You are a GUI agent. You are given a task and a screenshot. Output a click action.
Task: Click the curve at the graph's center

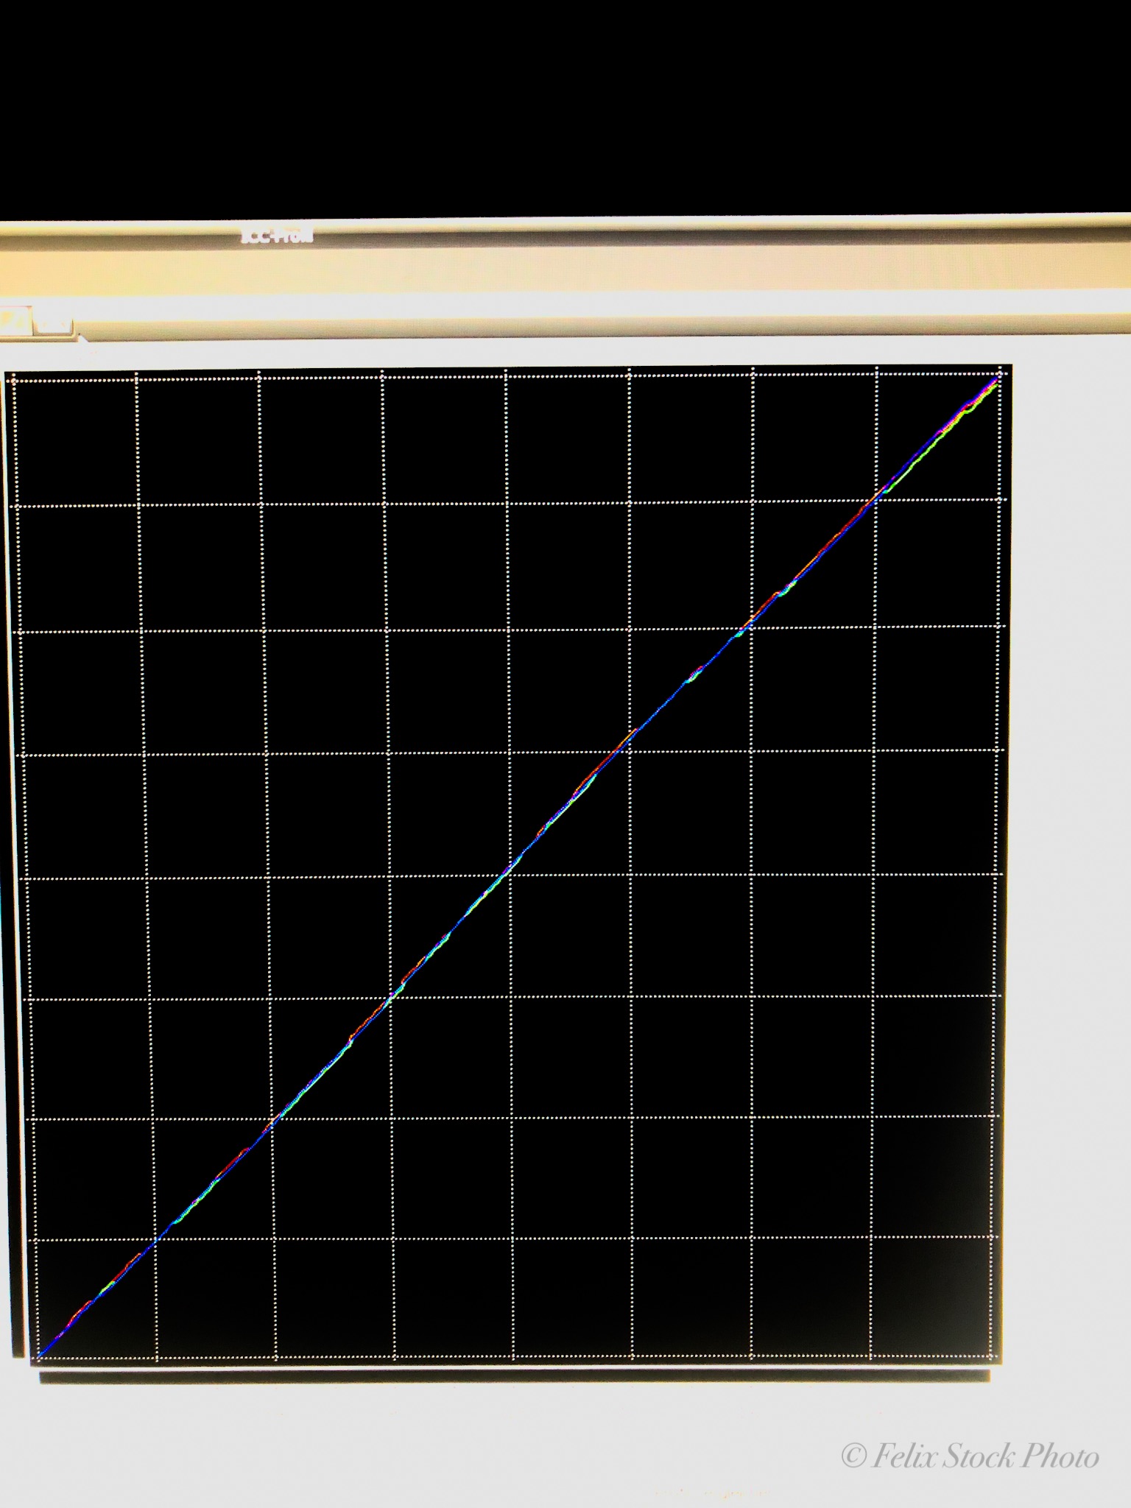[x=512, y=864]
